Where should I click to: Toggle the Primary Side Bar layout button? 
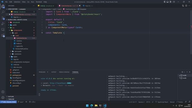pyautogui.click(x=165, y=2)
